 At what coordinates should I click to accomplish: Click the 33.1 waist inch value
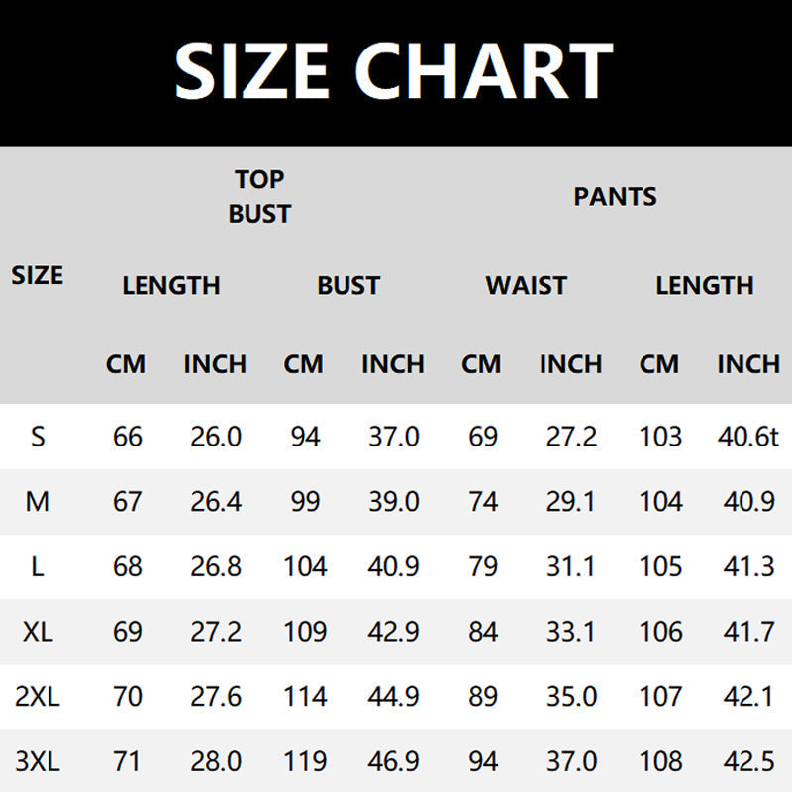click(x=571, y=632)
